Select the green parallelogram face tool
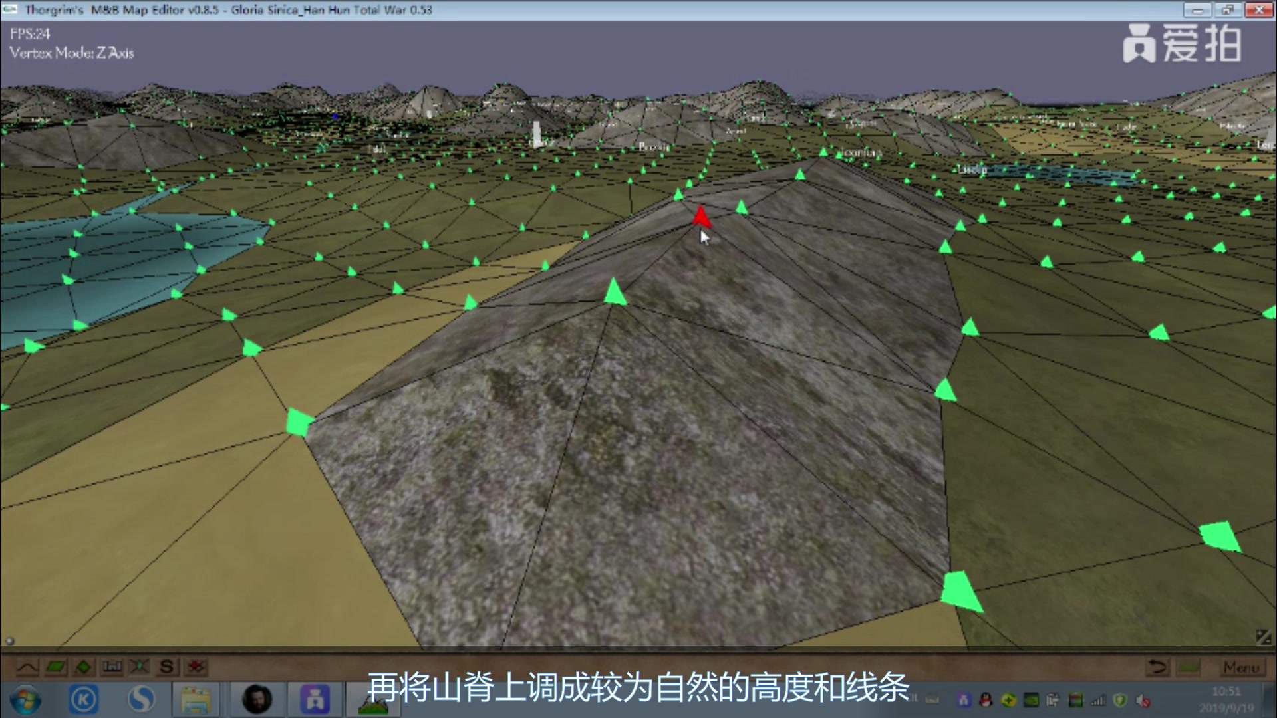The image size is (1277, 718). click(x=56, y=666)
